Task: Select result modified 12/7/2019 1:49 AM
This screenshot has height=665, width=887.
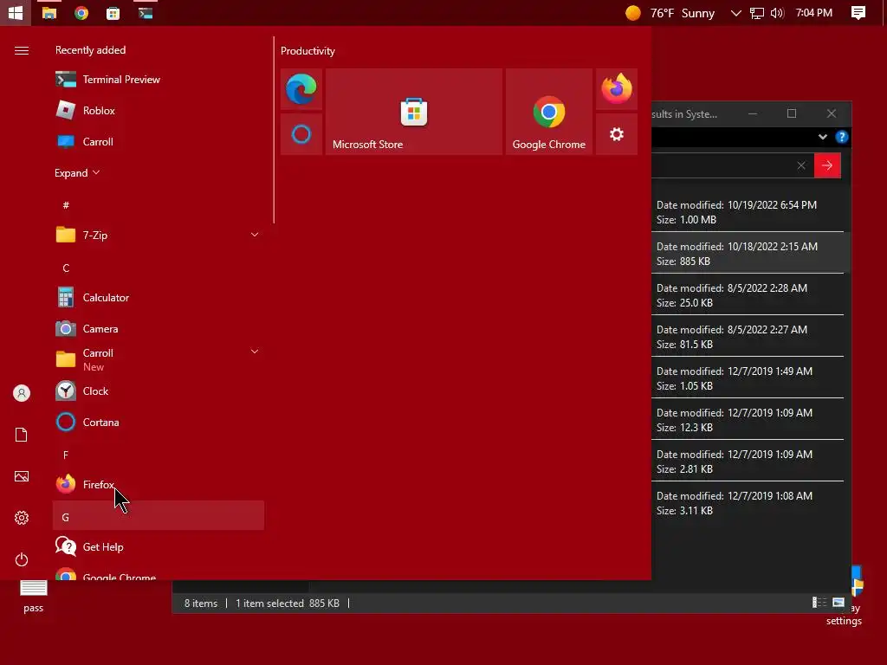Action: point(748,378)
